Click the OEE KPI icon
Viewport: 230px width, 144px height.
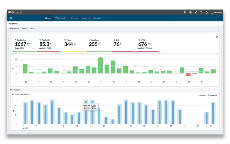[x=114, y=40]
